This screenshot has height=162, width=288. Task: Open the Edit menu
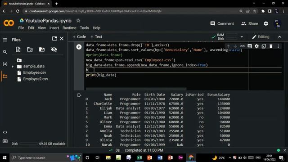pyautogui.click(x=31, y=28)
